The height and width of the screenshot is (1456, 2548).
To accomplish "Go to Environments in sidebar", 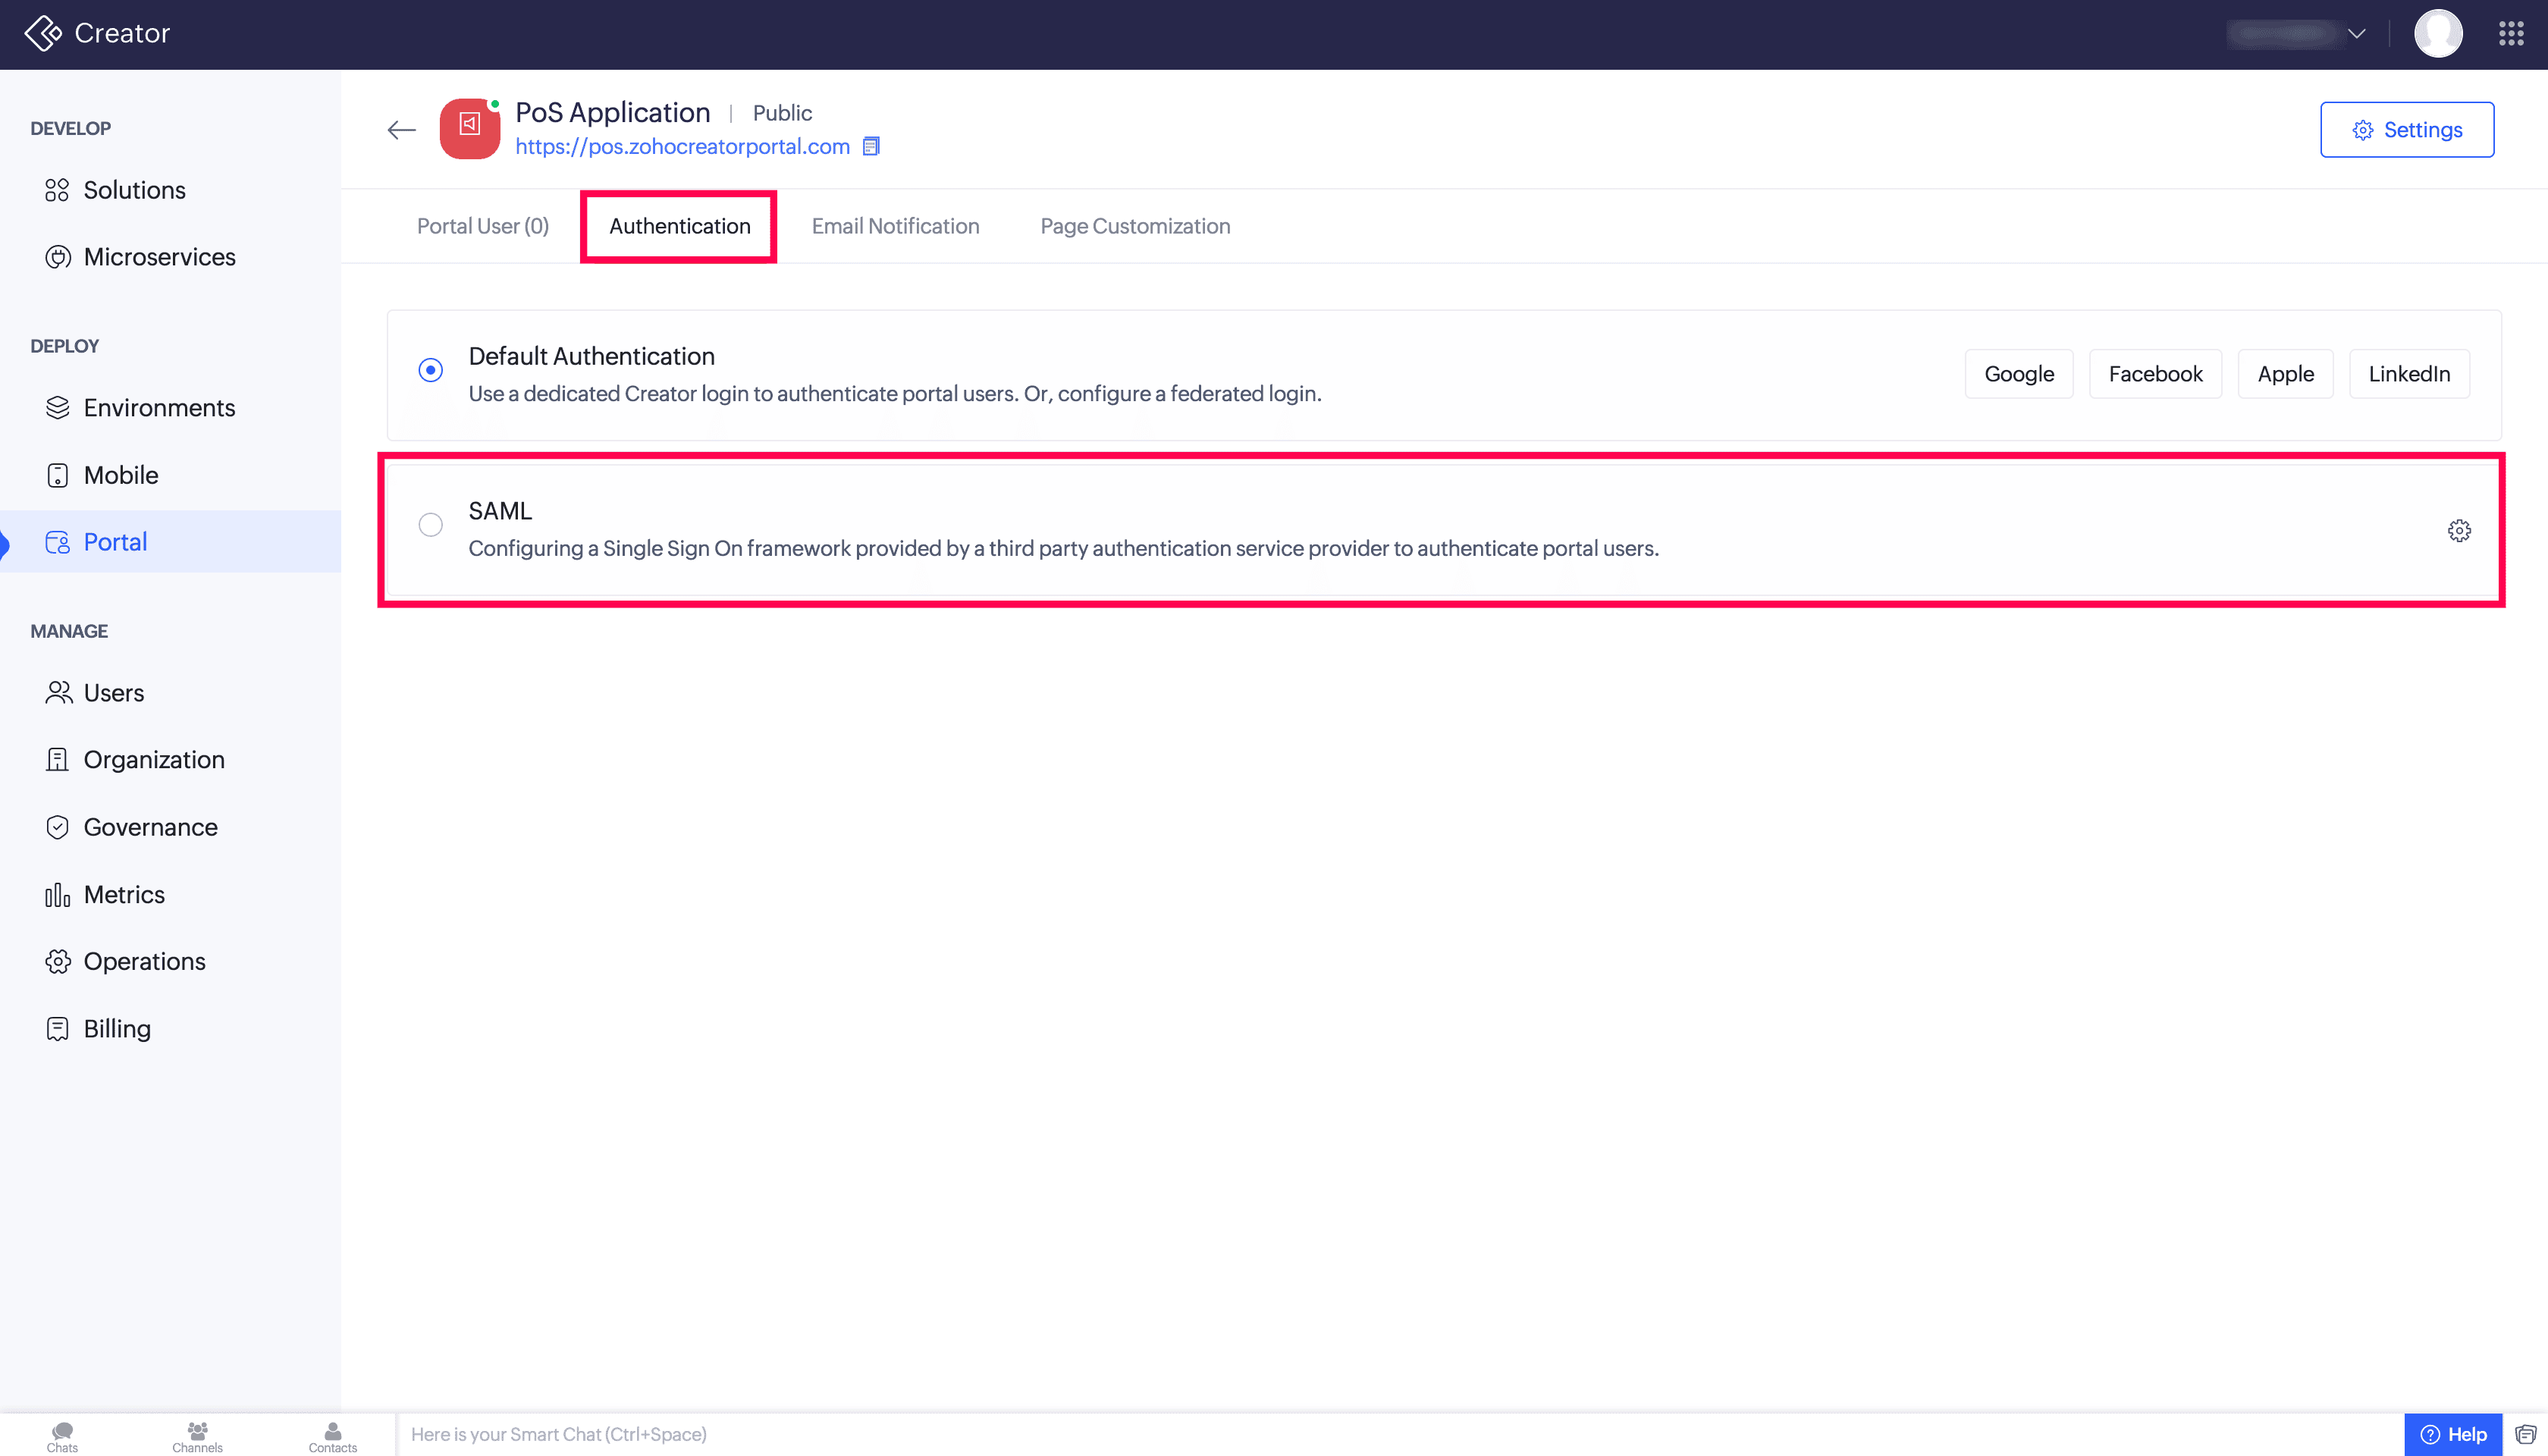I will pos(159,408).
